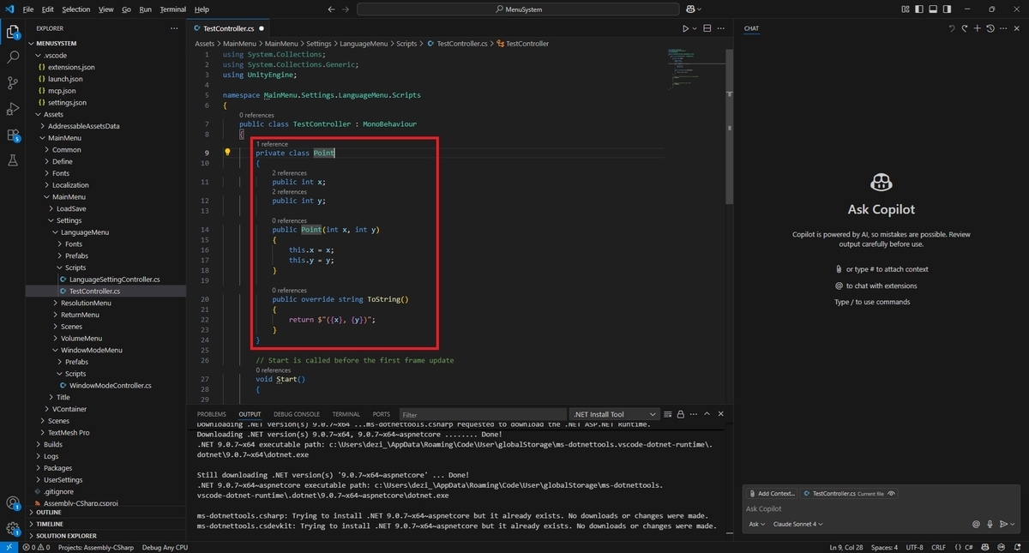Maximize the Output panel with chevron up
Screen dimensions: 1029x553
click(x=707, y=414)
